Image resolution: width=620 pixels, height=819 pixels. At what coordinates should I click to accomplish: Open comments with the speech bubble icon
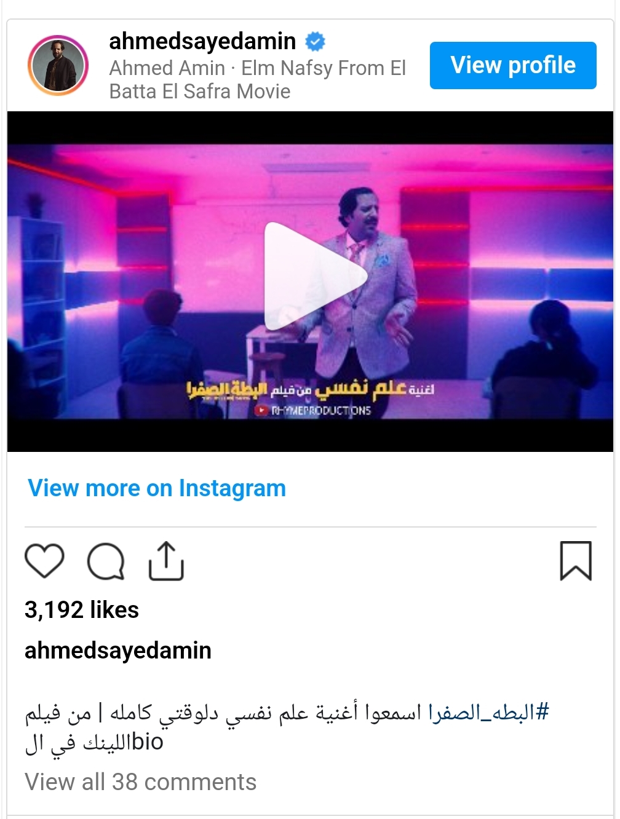point(106,561)
